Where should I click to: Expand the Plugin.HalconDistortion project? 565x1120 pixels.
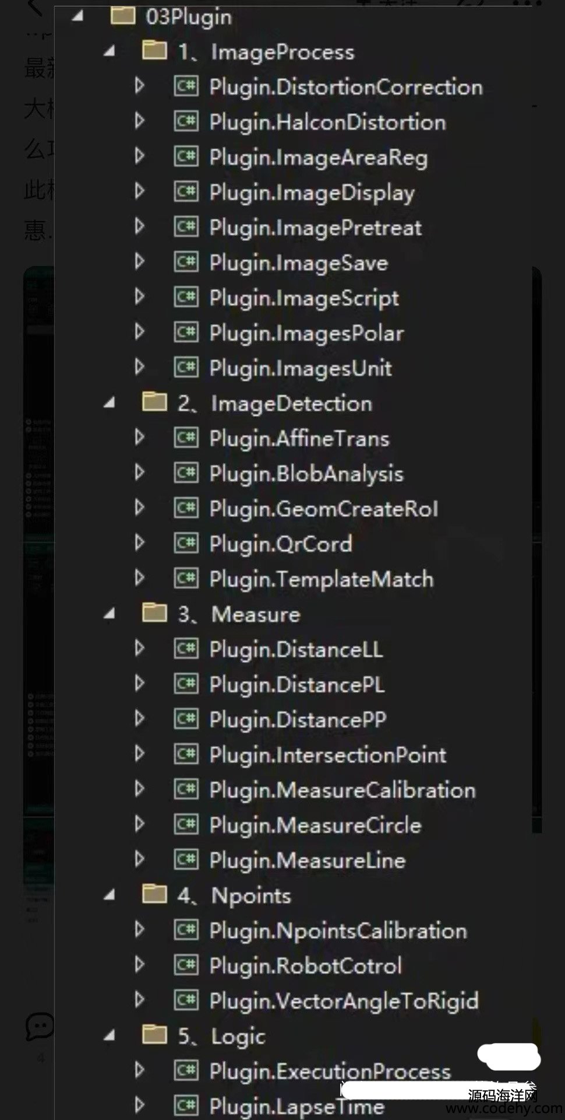(x=139, y=121)
